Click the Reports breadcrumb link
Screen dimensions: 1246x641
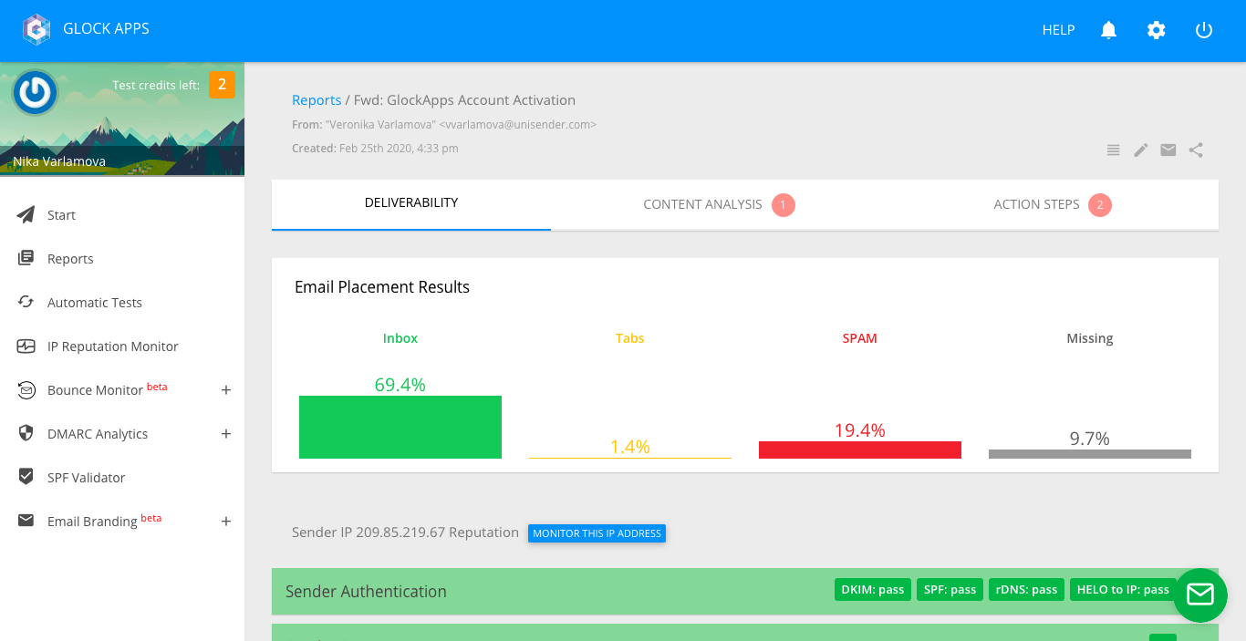tap(317, 100)
